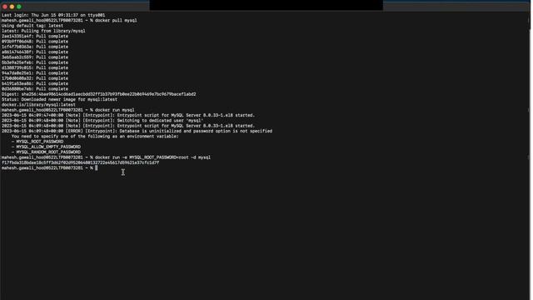Click the 'MYSQL_RANDOM_ROOT_PASSWORD' option line
This screenshot has height=300, width=533.
[47, 152]
